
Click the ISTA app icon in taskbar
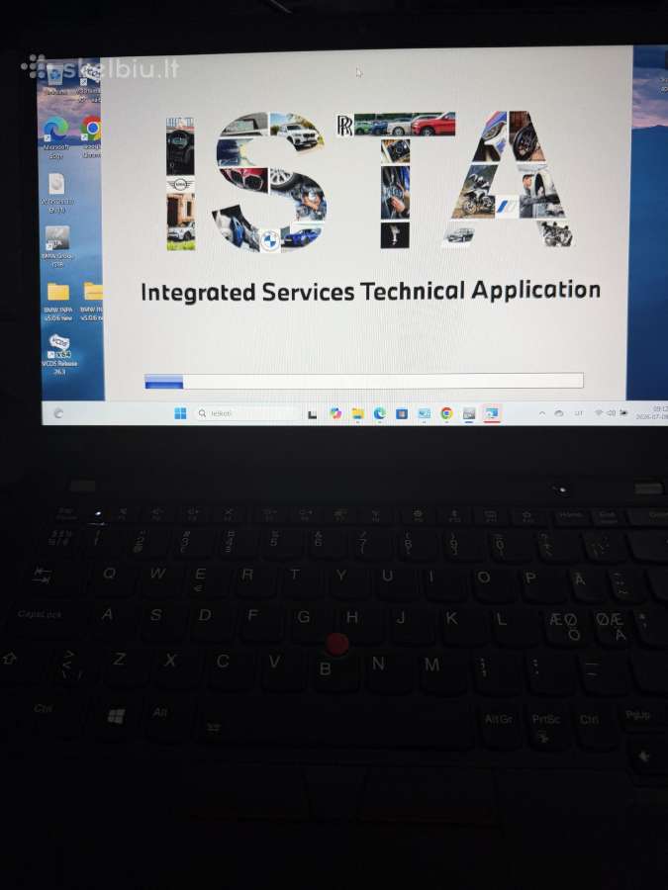491,413
